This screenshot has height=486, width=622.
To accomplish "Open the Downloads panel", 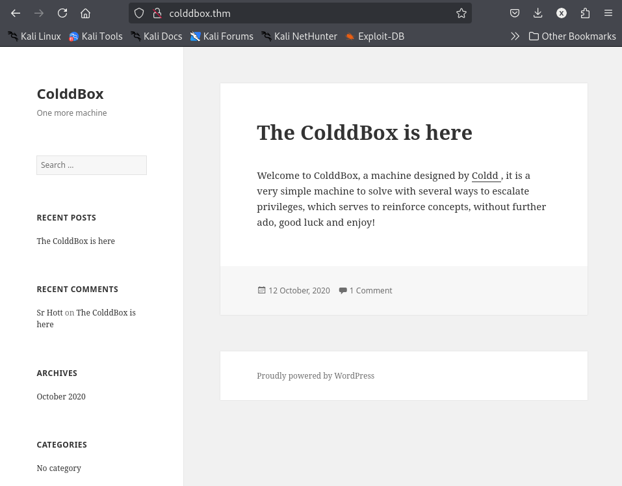I will click(x=538, y=13).
